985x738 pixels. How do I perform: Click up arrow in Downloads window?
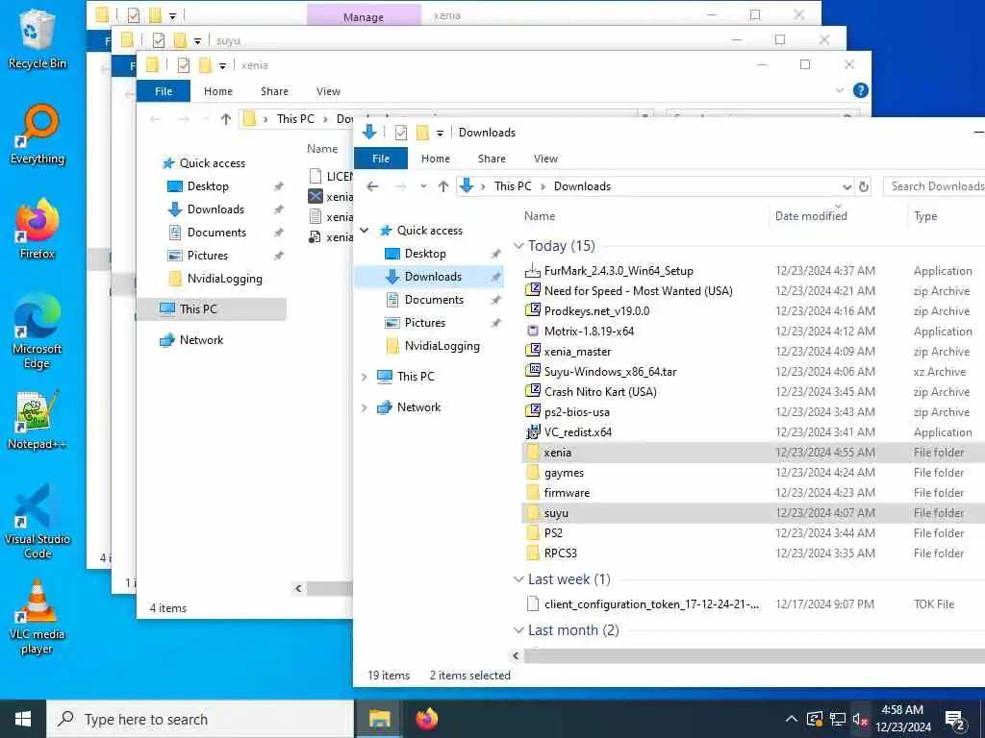442,186
